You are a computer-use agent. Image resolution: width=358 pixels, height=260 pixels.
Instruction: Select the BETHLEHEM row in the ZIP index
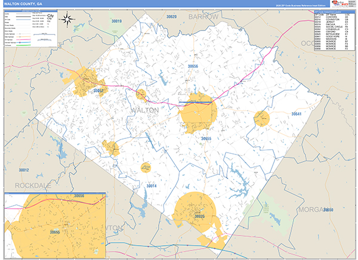(x=334, y=34)
